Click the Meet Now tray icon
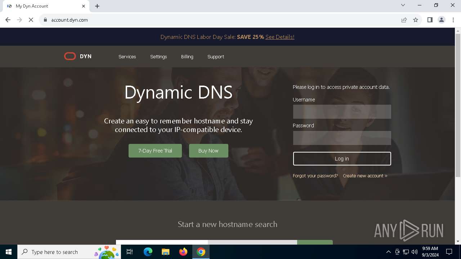This screenshot has height=259, width=461. click(x=397, y=252)
